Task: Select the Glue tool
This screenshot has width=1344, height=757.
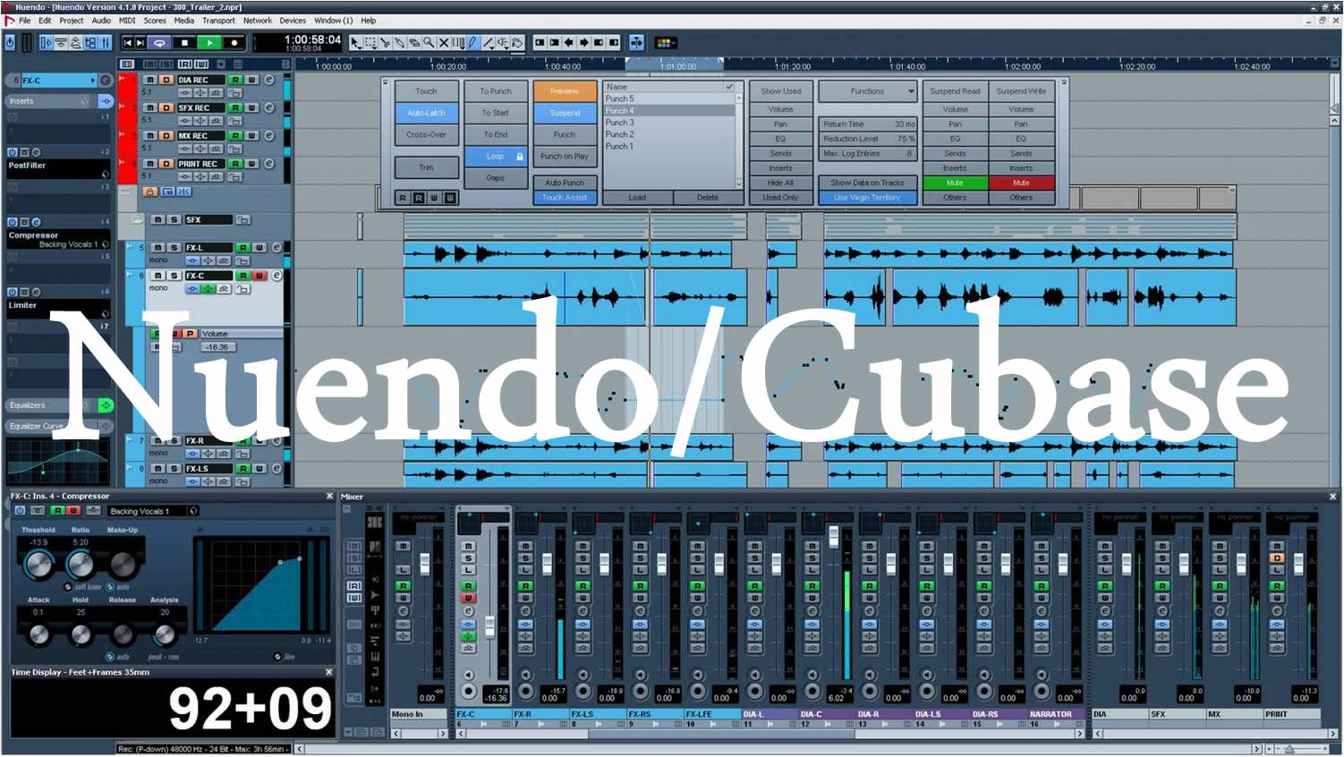Action: click(x=399, y=42)
